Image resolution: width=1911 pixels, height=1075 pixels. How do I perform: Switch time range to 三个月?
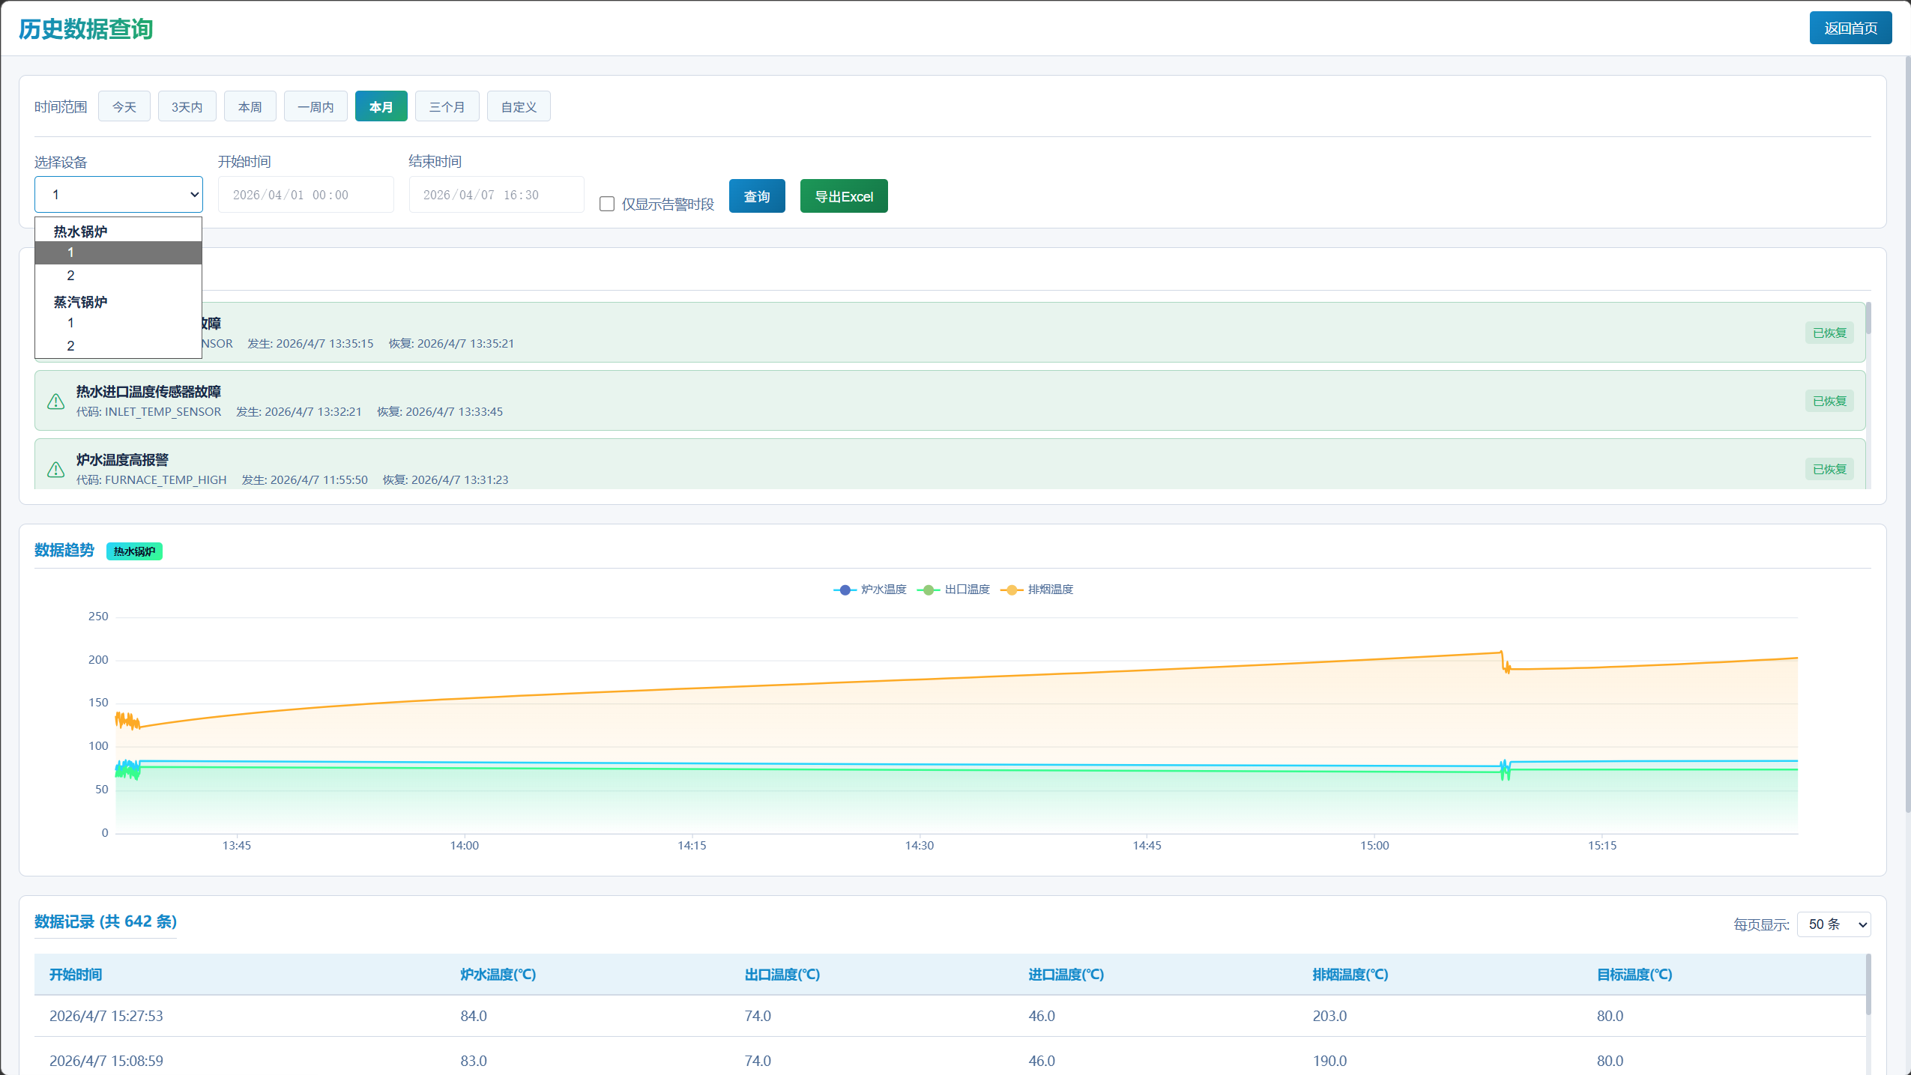pos(447,107)
